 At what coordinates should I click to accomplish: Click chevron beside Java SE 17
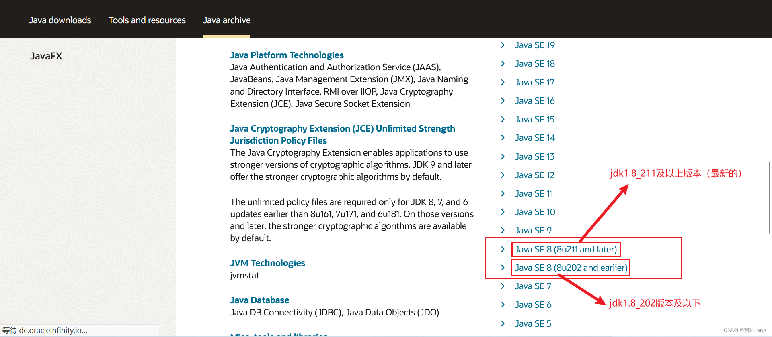pyautogui.click(x=503, y=82)
